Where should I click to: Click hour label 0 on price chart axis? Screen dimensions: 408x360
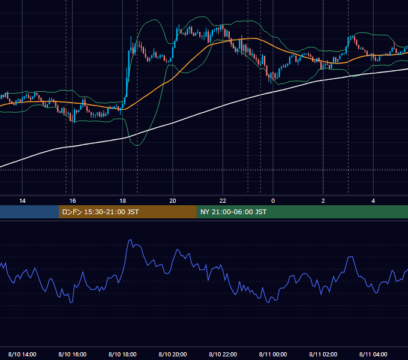(x=273, y=201)
